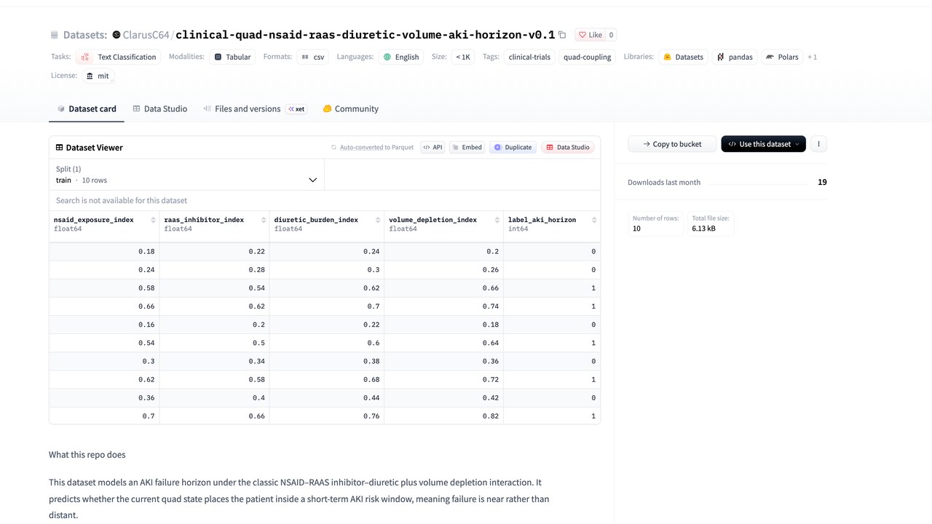The width and height of the screenshot is (932, 524).
Task: Choose the English language tag
Action: coord(401,57)
